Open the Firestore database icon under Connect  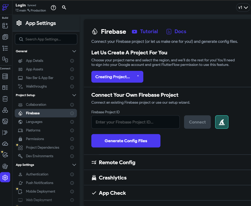point(5,76)
